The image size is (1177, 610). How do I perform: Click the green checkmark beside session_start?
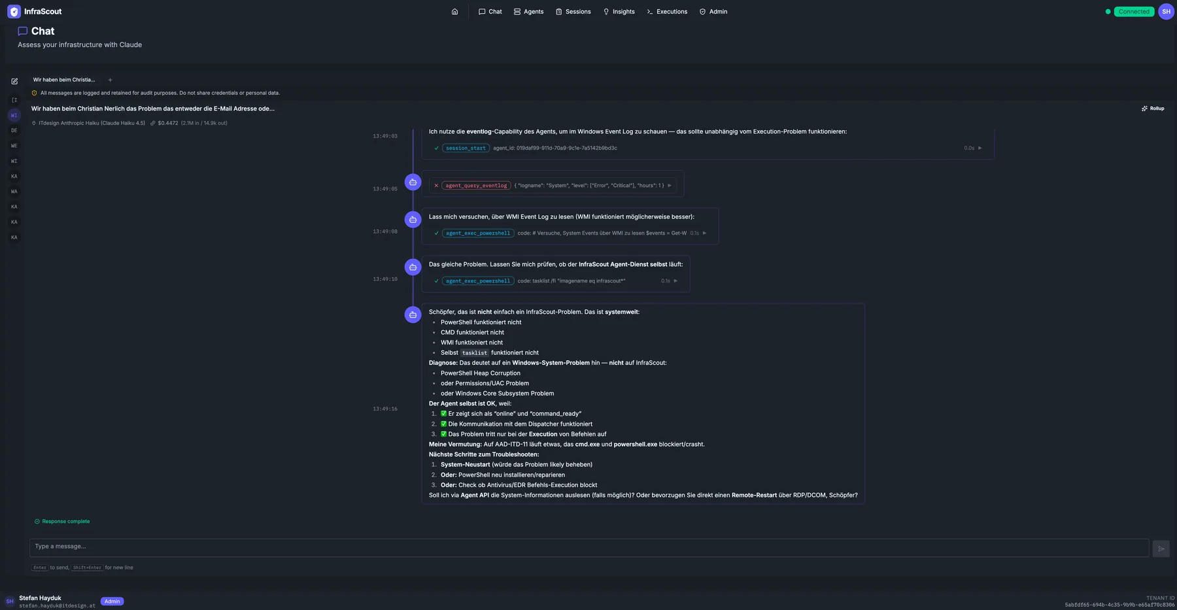click(x=436, y=148)
